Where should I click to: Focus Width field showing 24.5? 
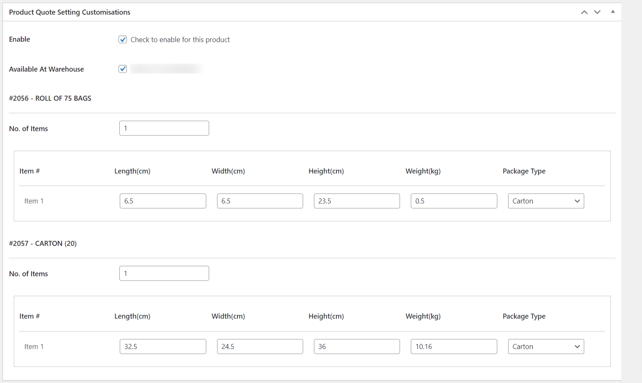(260, 346)
